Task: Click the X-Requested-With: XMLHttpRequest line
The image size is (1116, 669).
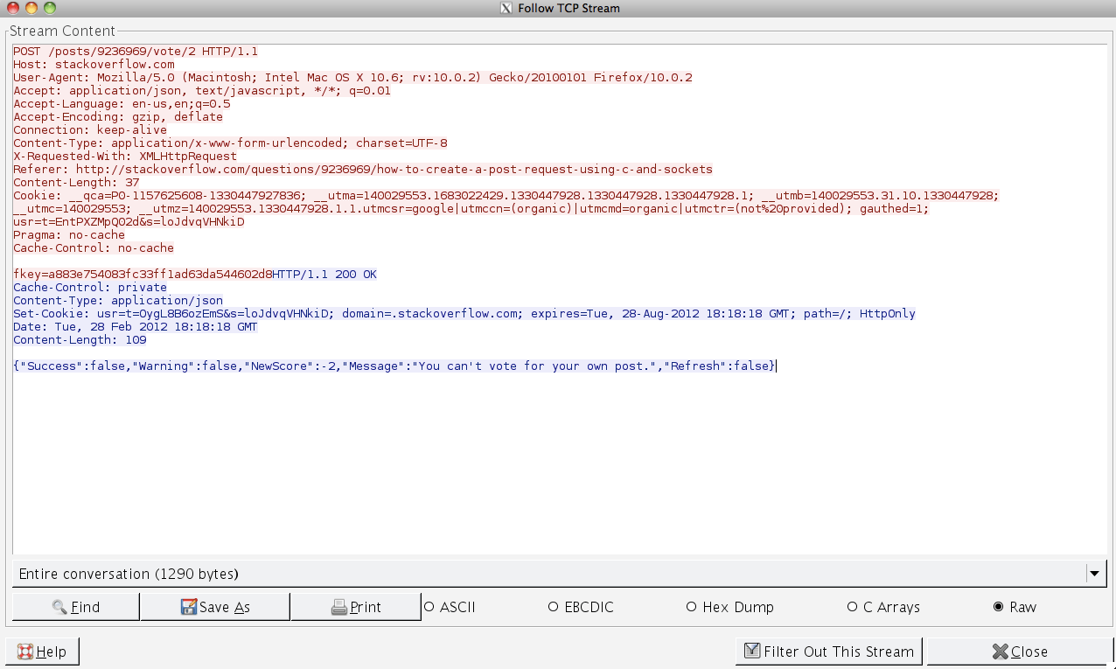Action: pos(125,157)
